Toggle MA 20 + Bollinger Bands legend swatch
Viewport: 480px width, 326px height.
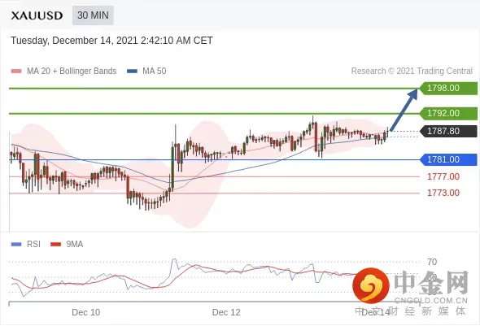[16, 72]
